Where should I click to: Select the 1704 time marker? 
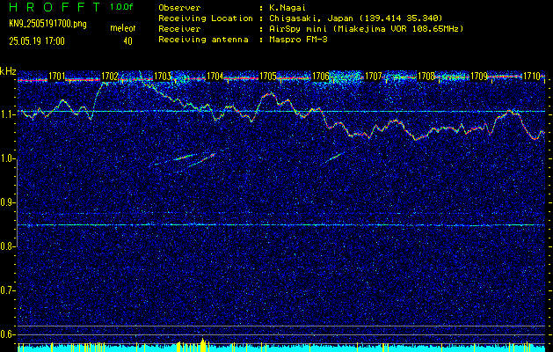(x=215, y=76)
